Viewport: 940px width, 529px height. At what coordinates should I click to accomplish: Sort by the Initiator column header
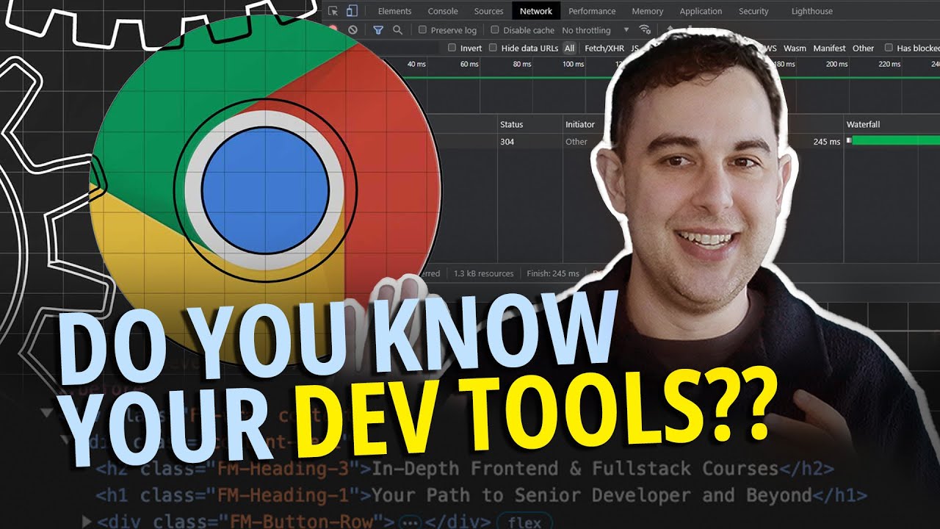(580, 124)
